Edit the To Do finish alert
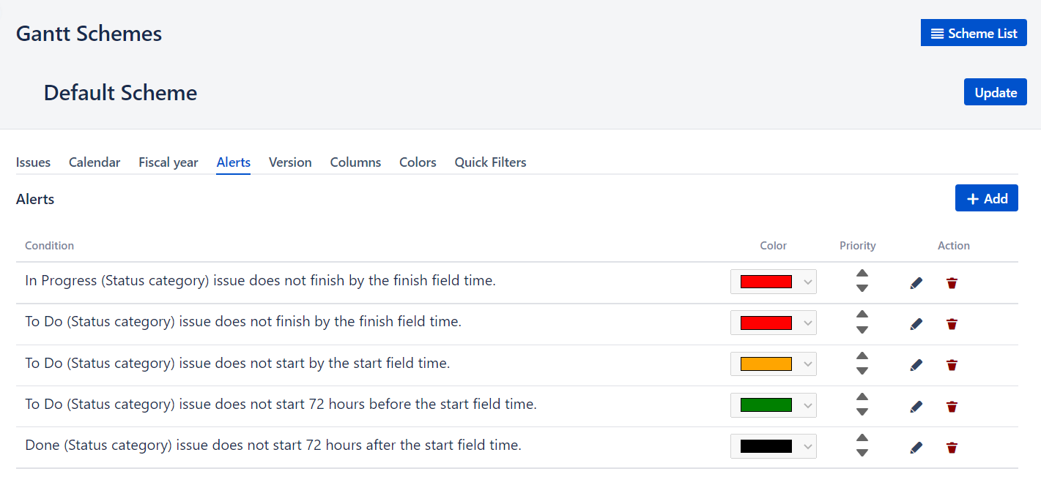1041x485 pixels. pos(916,324)
